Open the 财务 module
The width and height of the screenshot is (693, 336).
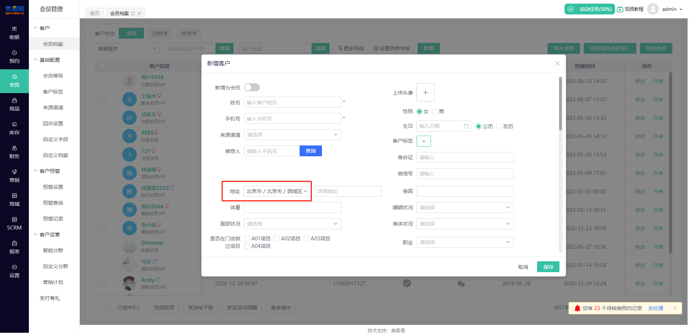click(x=14, y=152)
